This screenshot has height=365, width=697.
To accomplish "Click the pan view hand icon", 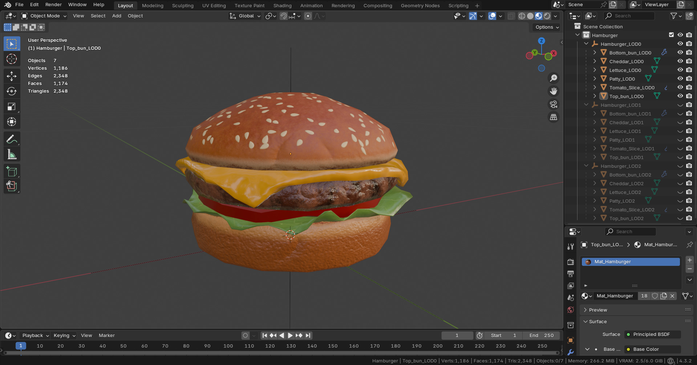I will (554, 91).
